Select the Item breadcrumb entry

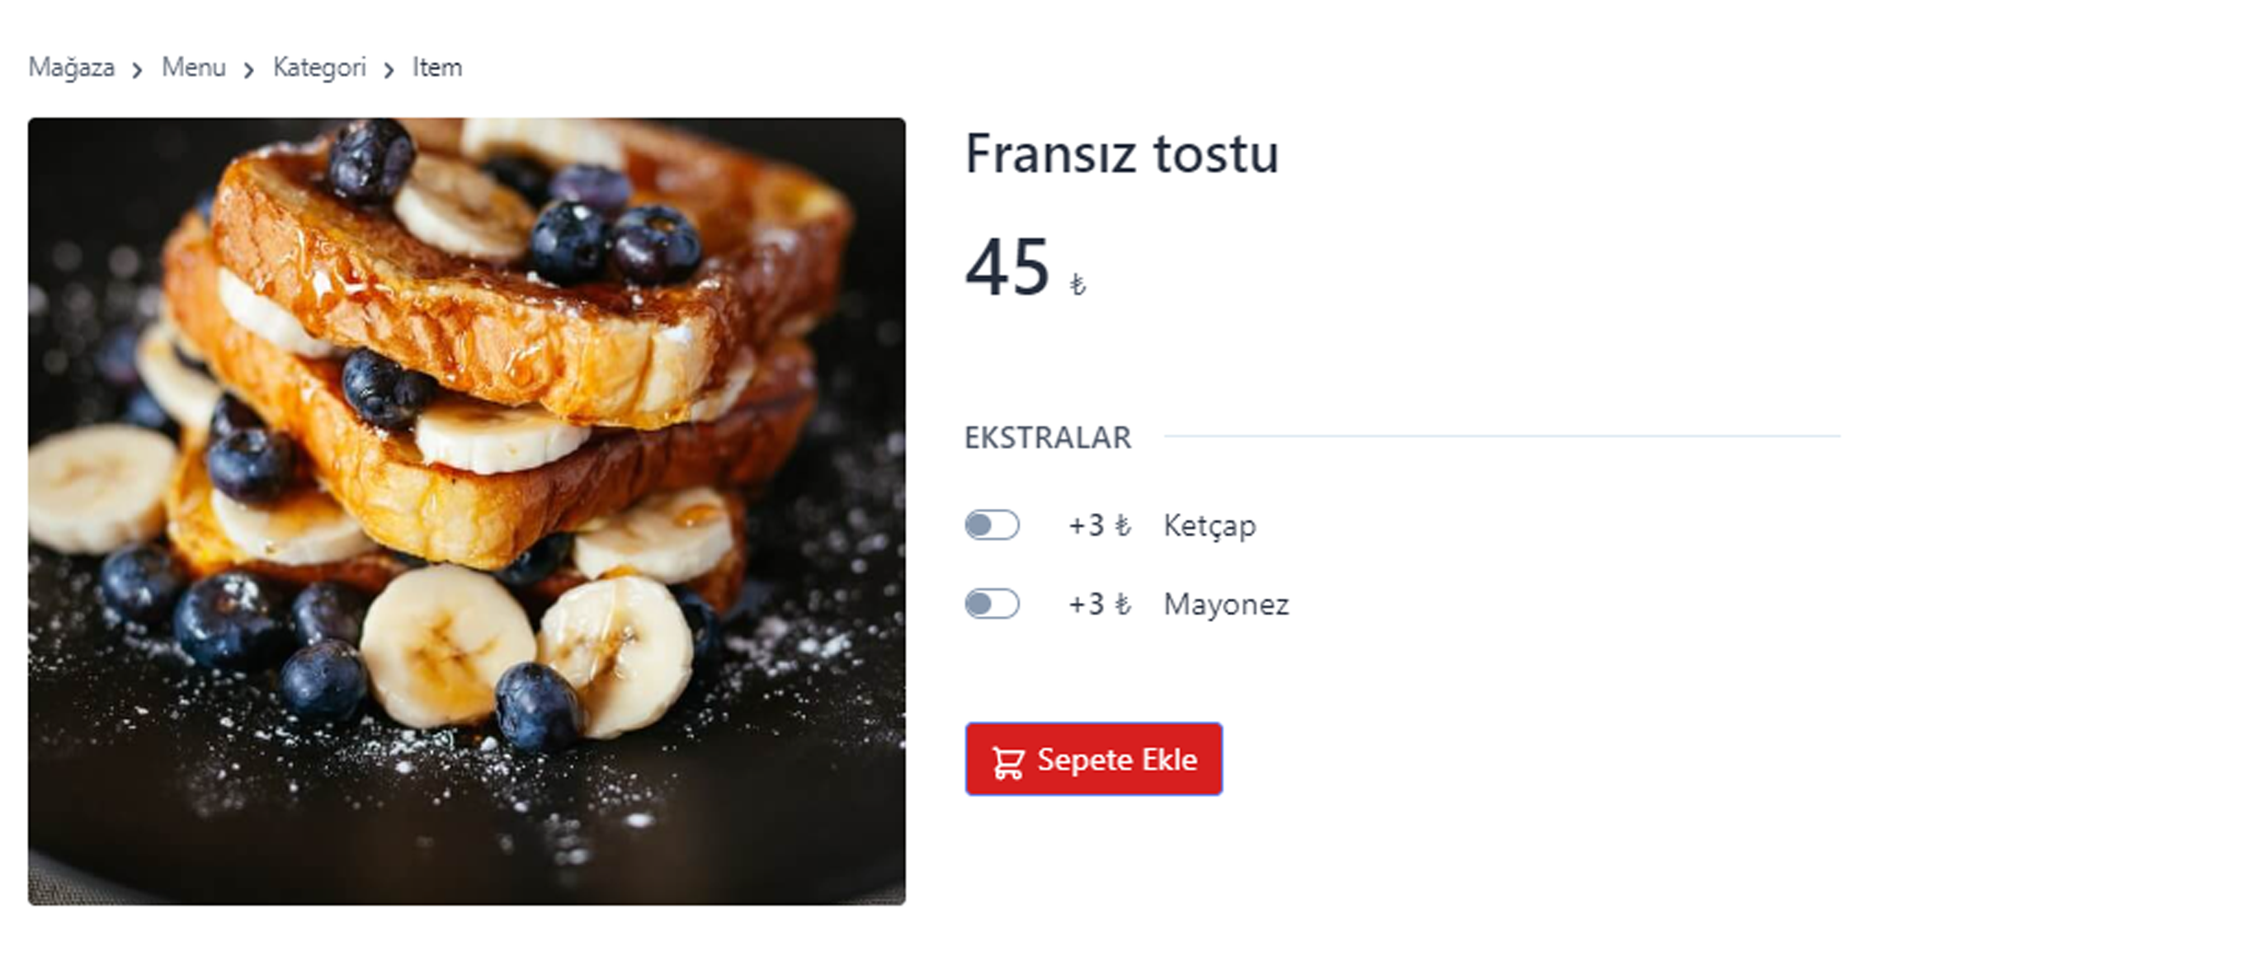coord(437,67)
